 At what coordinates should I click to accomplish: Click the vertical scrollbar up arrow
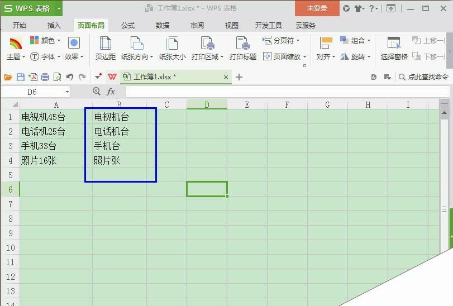(x=444, y=113)
